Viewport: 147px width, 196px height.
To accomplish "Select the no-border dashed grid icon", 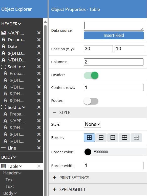I will pos(136,138).
